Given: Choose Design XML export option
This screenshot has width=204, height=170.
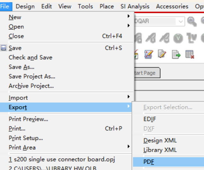Looking at the screenshot, I should coord(169,141).
